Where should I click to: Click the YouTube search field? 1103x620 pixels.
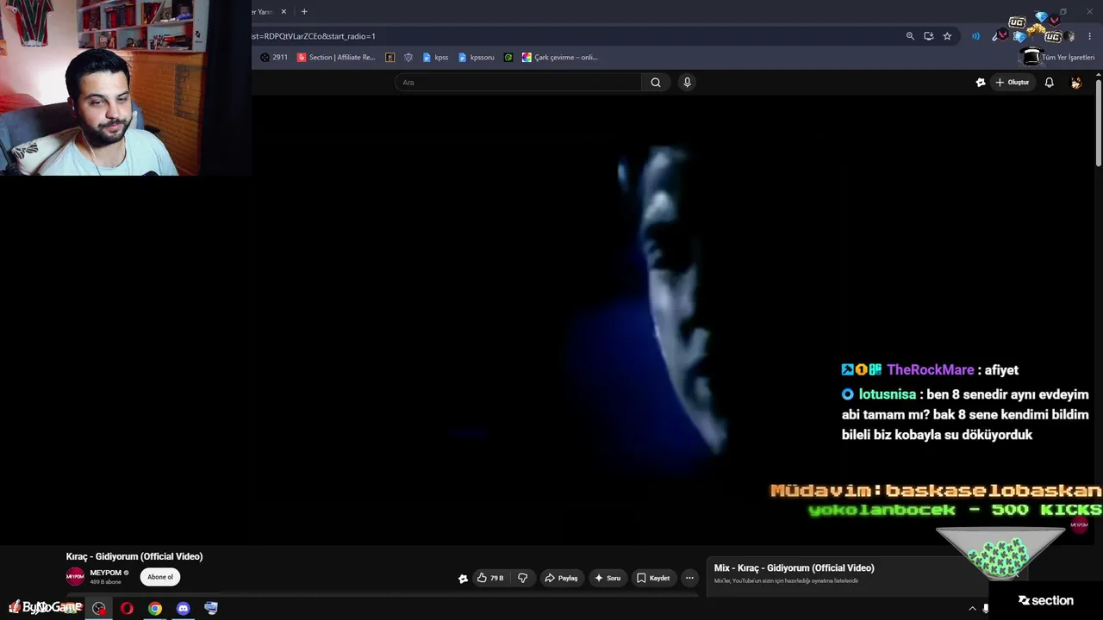pyautogui.click(x=518, y=83)
